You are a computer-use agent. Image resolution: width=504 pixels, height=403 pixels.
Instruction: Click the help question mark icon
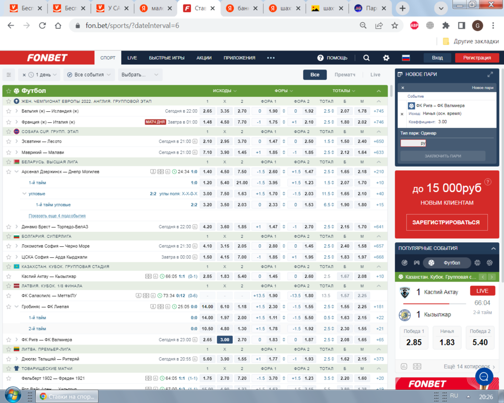tap(320, 58)
